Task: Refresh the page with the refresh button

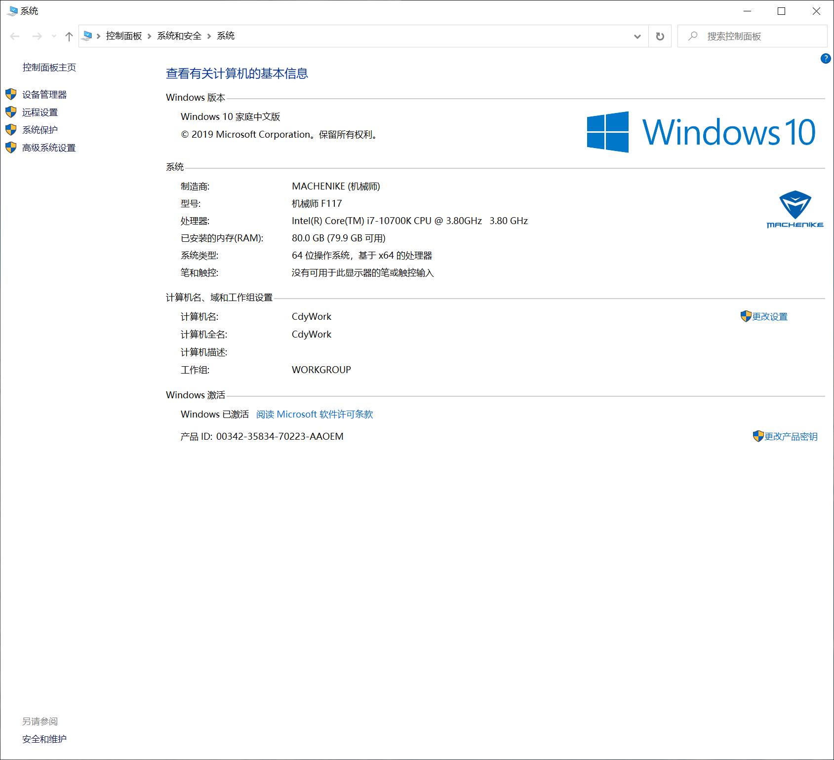Action: click(660, 37)
